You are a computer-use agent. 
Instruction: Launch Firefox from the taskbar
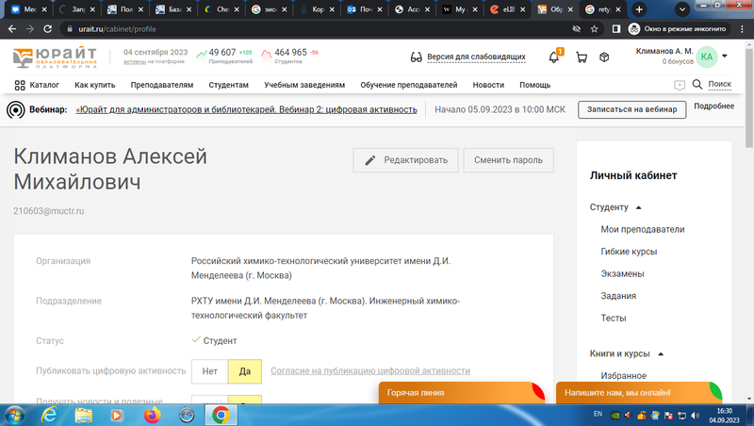151,414
